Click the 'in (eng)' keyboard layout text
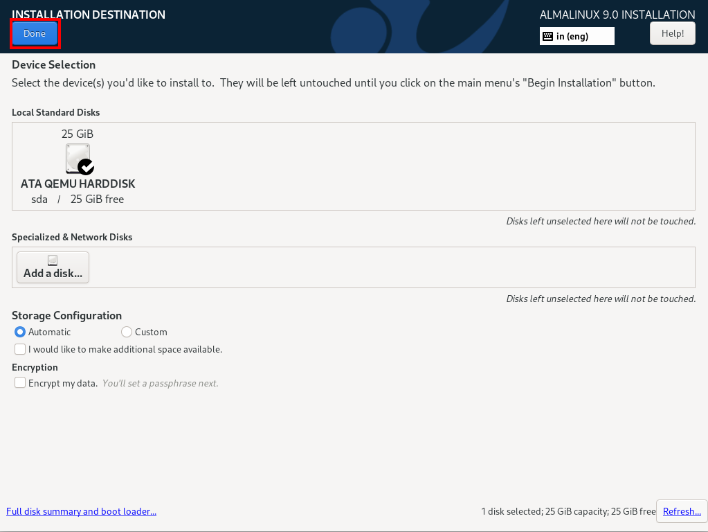Viewport: 708px width, 532px height. tap(572, 36)
